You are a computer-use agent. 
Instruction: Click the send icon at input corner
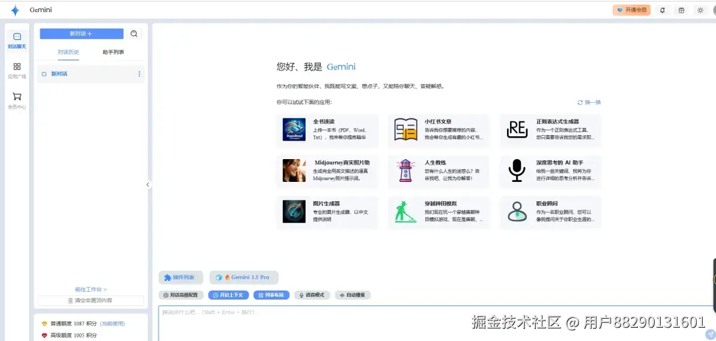click(711, 335)
